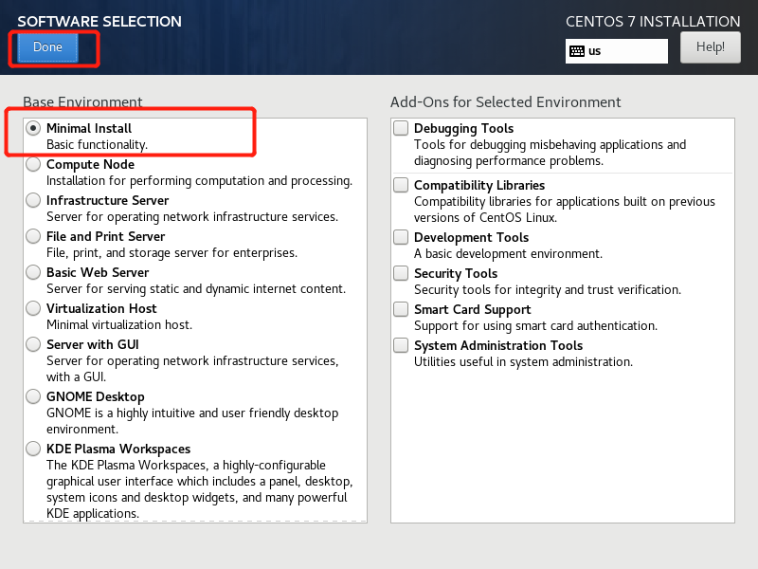Select the Minimal Install radio button
Viewport: 758px width, 569px height.
pyautogui.click(x=34, y=128)
